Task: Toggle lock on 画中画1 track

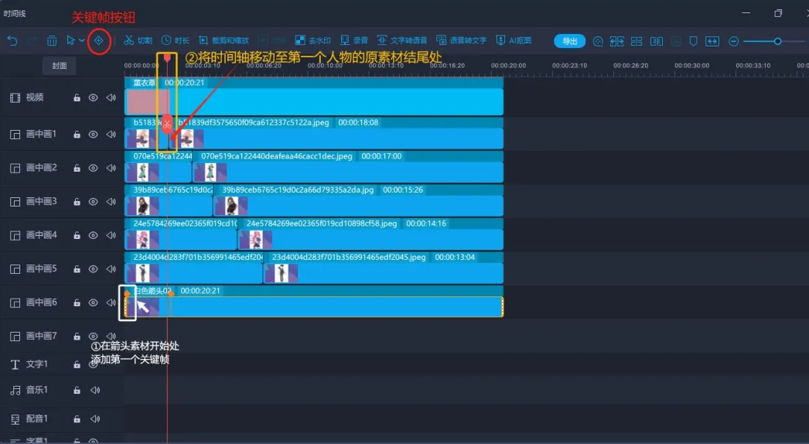Action: pyautogui.click(x=77, y=135)
